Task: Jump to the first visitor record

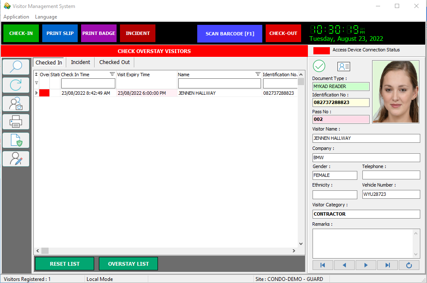Action: pos(323,265)
